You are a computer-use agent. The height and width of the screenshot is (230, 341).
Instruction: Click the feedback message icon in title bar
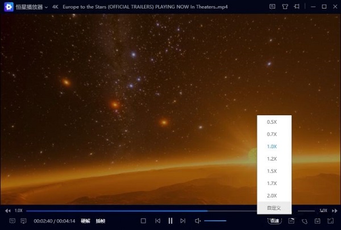click(x=272, y=7)
